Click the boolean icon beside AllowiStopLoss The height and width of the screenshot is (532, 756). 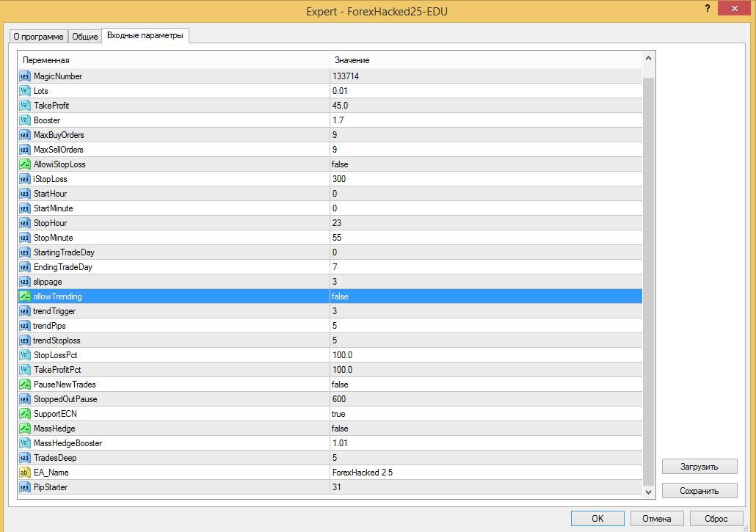click(x=25, y=164)
